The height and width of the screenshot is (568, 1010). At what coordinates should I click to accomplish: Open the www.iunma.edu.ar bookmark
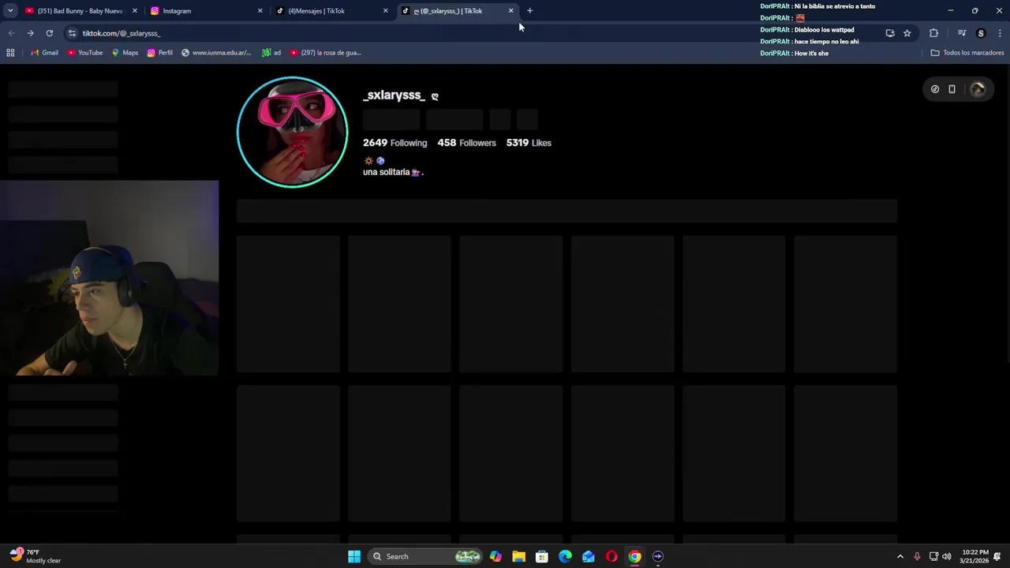(216, 53)
